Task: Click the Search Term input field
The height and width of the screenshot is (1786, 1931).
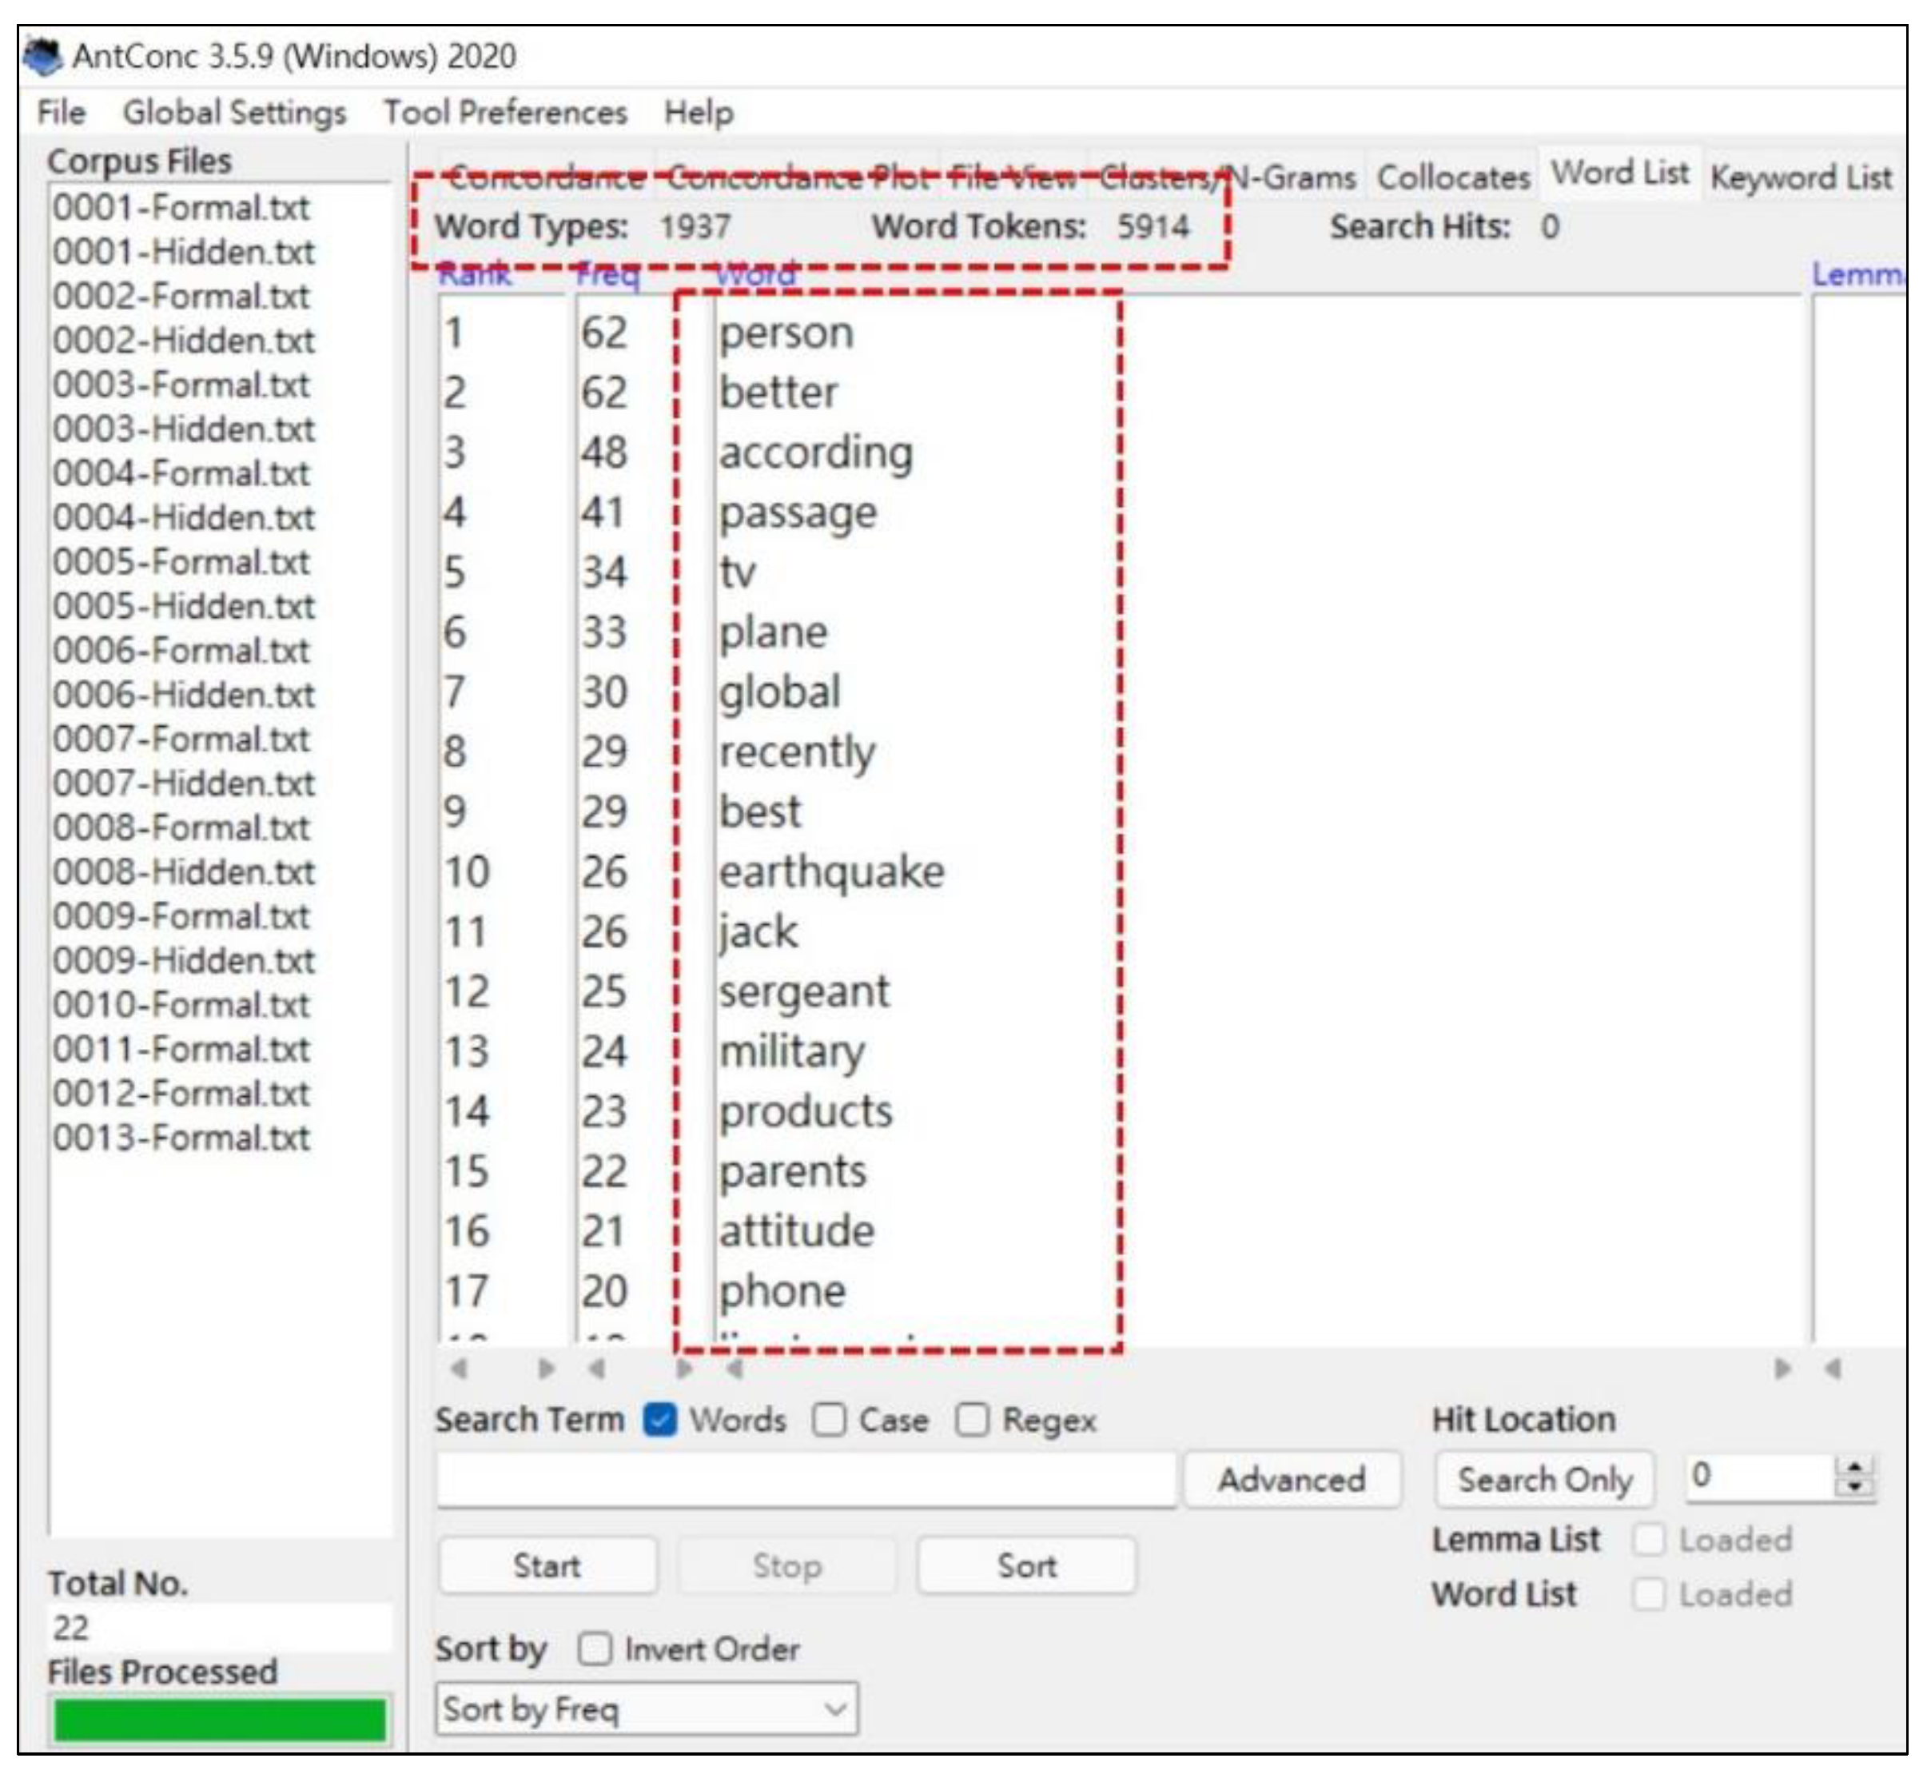Action: (806, 1480)
